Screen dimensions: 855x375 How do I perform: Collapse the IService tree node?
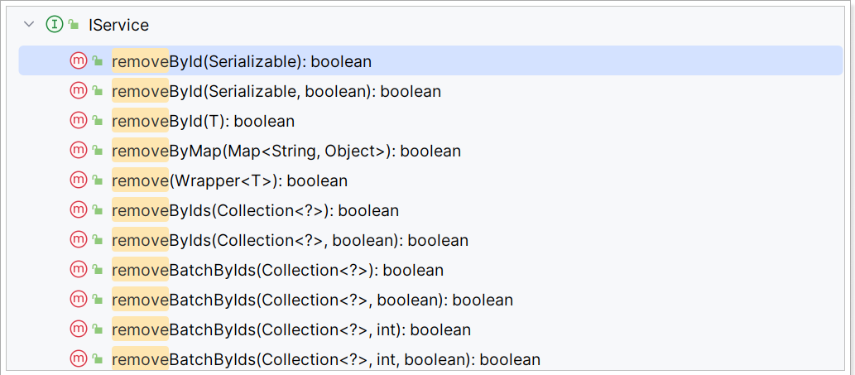(x=29, y=25)
